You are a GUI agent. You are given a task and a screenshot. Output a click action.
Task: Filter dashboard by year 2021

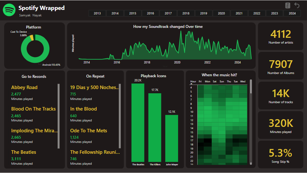239,13
